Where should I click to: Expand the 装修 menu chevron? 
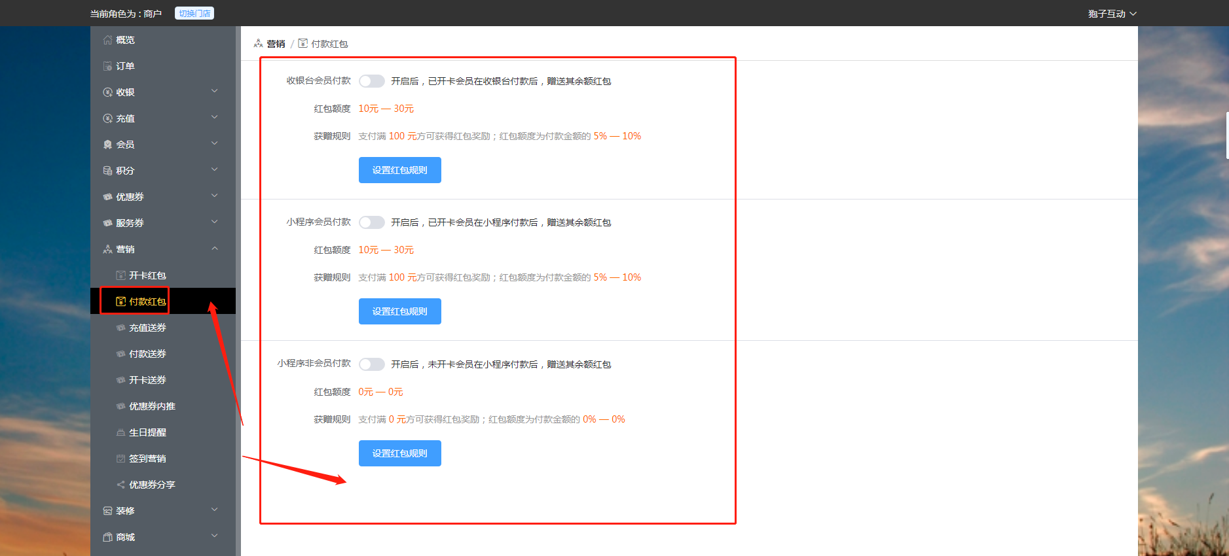(x=214, y=510)
